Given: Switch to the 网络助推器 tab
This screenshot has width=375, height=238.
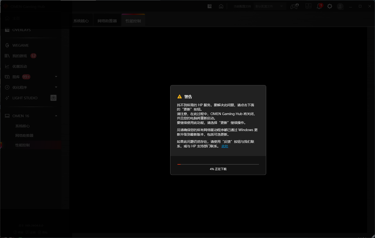Looking at the screenshot, I should [x=106, y=21].
